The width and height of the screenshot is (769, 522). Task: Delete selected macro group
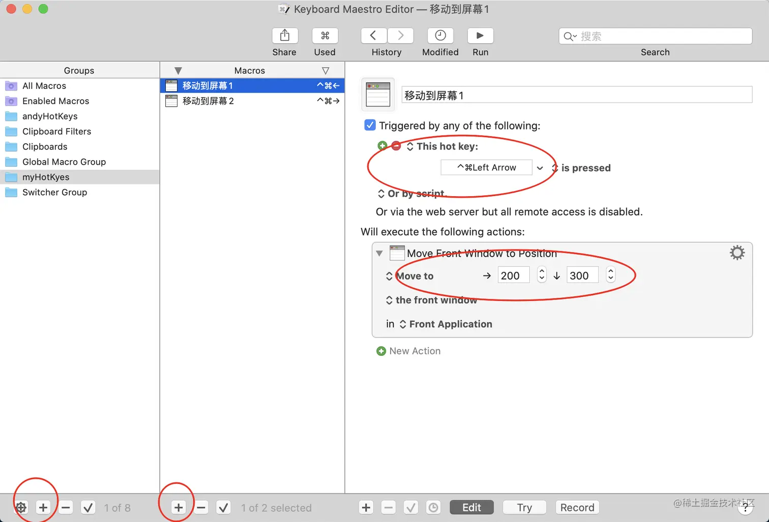[x=66, y=507]
